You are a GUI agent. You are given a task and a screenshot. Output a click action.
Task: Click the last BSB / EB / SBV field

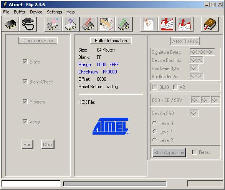(215, 100)
